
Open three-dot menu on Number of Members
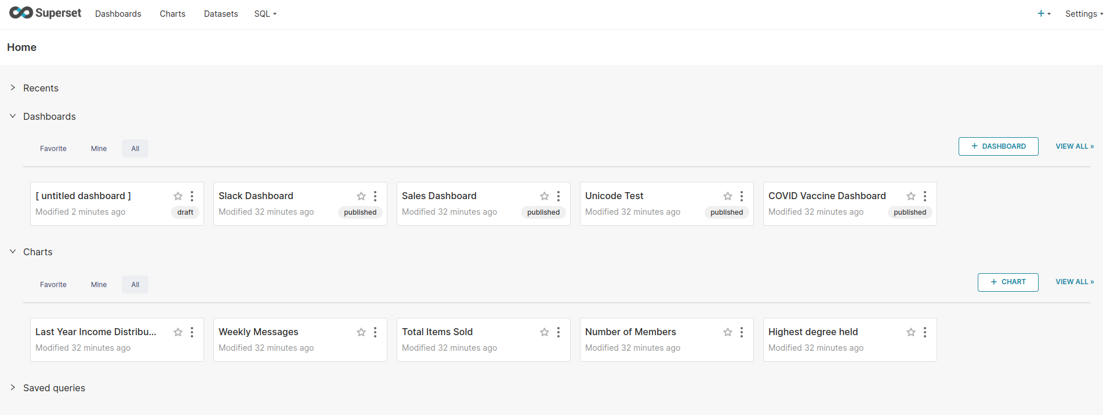(742, 332)
